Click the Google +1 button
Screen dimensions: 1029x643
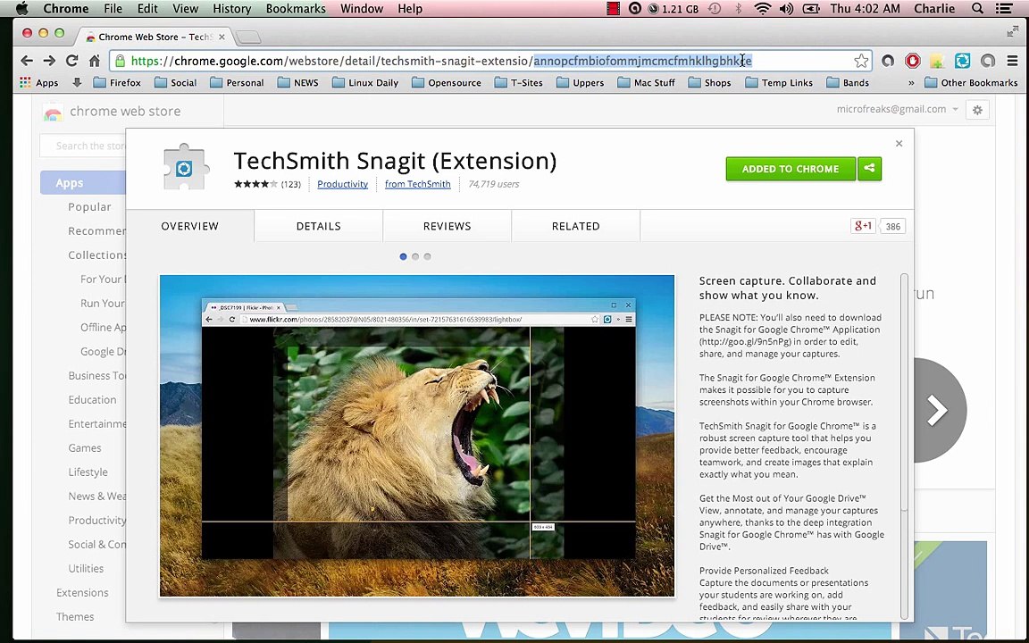(x=863, y=226)
